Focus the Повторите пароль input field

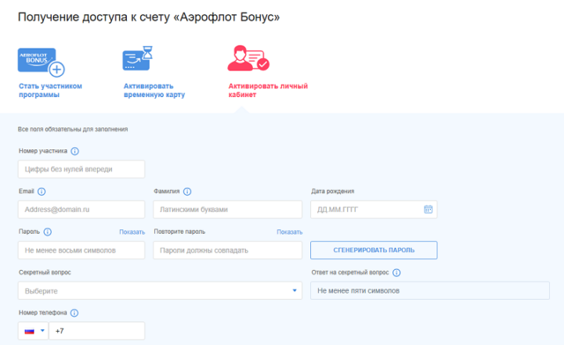[228, 250]
